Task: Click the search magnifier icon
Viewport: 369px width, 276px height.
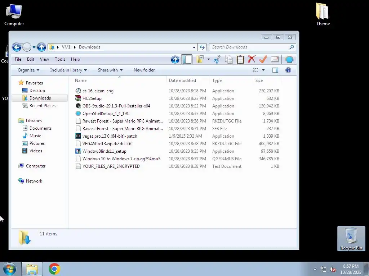Action: pyautogui.click(x=292, y=47)
